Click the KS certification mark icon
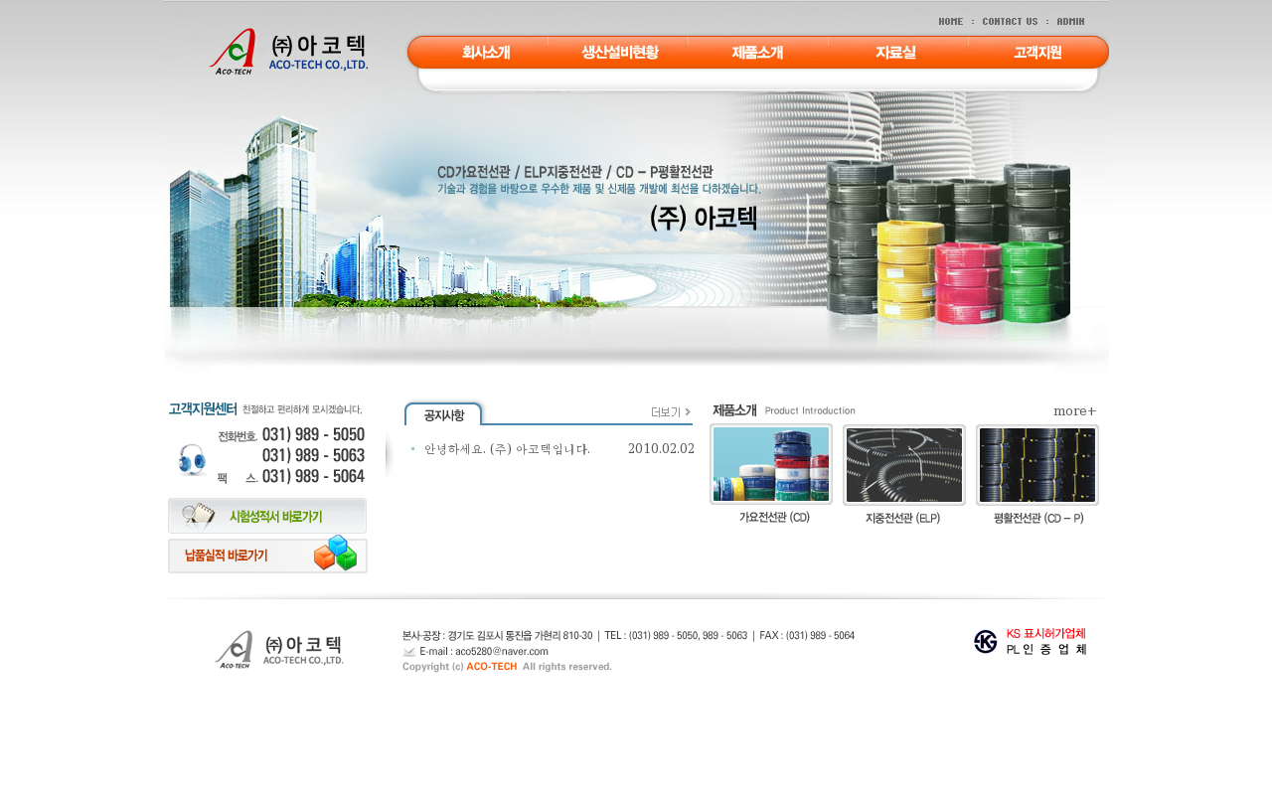The image size is (1272, 795). coord(985,642)
